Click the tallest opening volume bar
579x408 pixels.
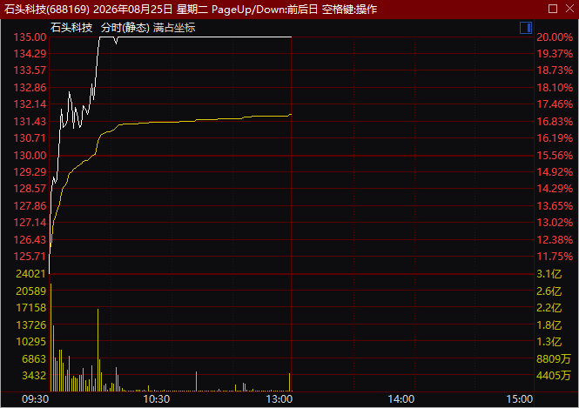pyautogui.click(x=51, y=338)
